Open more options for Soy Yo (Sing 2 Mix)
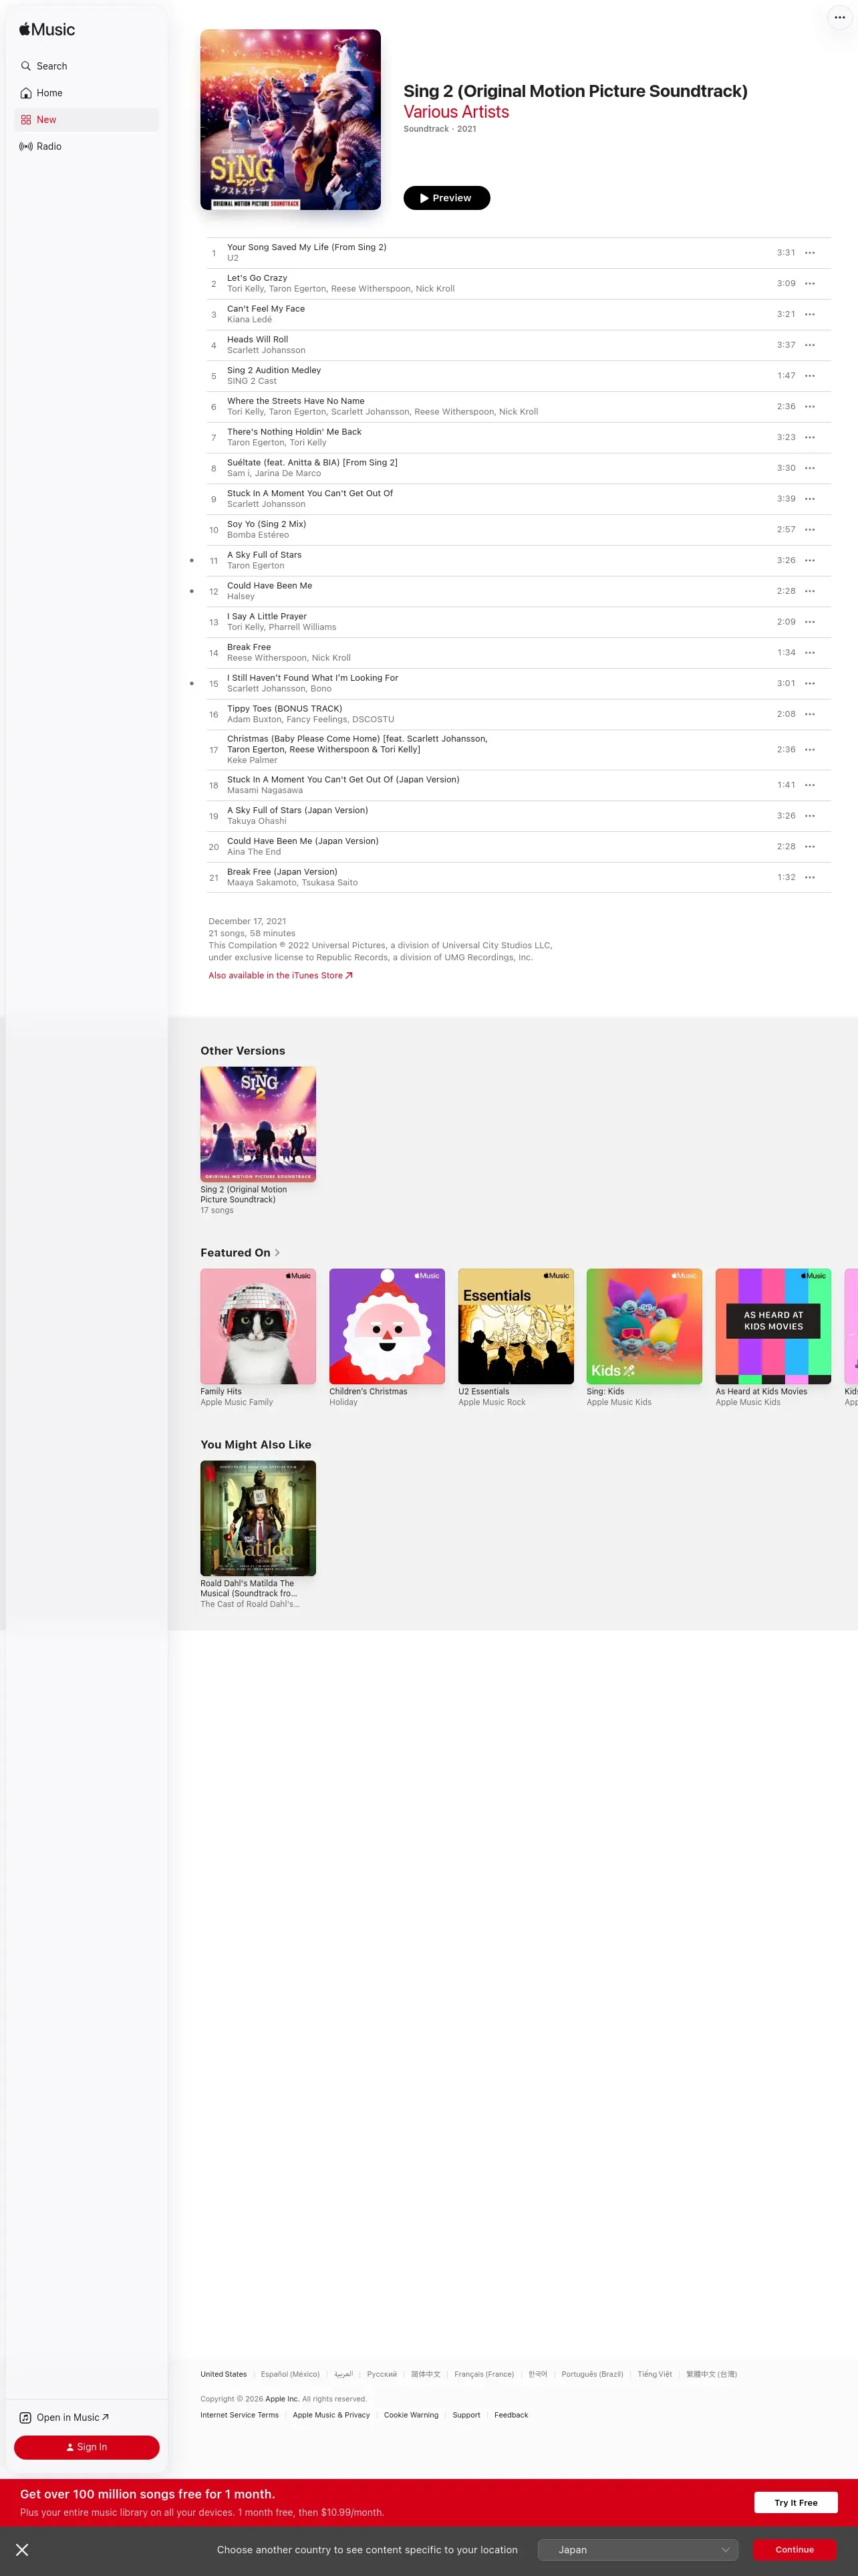 pyautogui.click(x=810, y=530)
